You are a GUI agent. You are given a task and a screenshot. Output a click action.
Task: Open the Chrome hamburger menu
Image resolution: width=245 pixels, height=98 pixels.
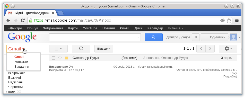click(x=237, y=20)
